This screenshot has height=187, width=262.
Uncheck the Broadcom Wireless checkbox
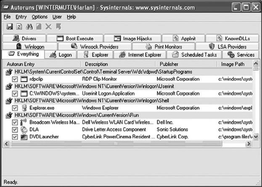click(15, 123)
